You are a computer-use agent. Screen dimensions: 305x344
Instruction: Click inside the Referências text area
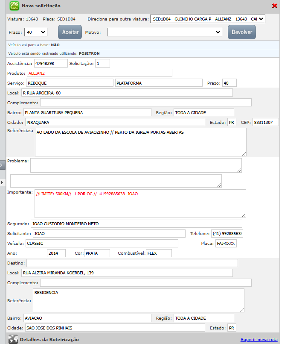click(140, 142)
